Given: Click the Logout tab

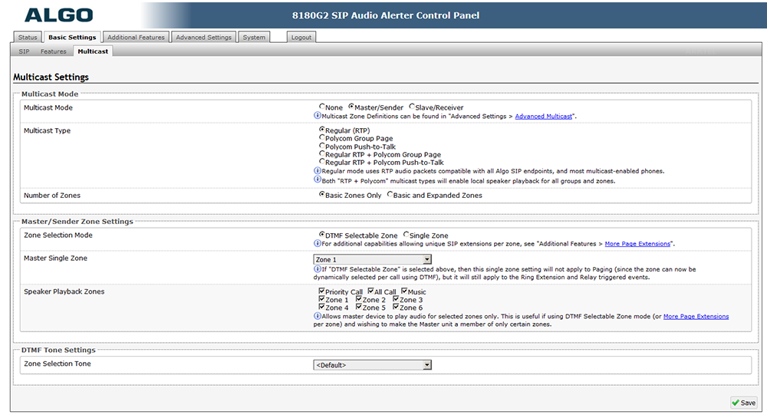Looking at the screenshot, I should pos(301,37).
